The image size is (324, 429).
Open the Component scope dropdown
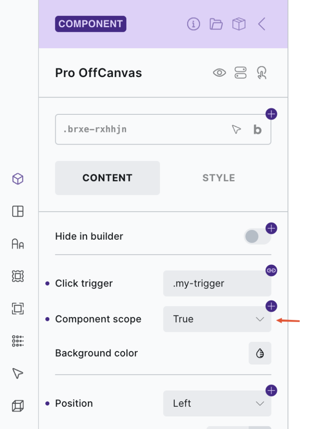pos(217,319)
